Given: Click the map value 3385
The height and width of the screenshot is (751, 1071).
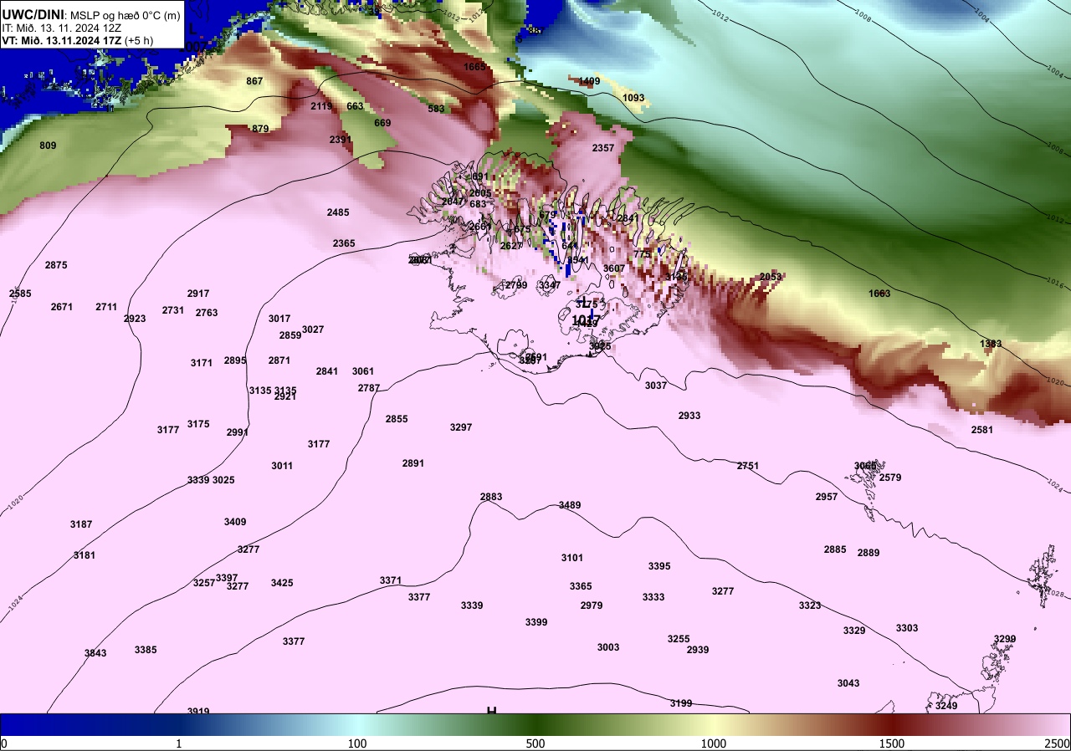Looking at the screenshot, I should coord(146,650).
